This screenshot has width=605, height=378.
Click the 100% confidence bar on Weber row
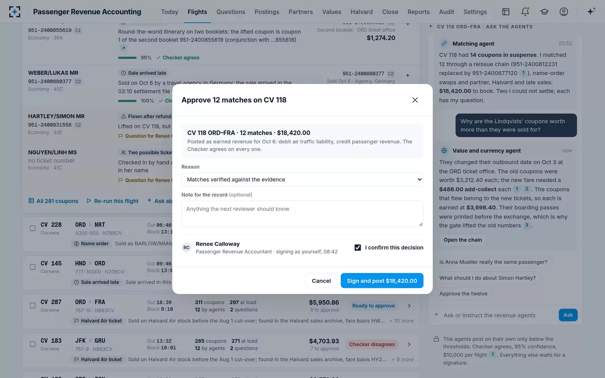[x=127, y=101]
